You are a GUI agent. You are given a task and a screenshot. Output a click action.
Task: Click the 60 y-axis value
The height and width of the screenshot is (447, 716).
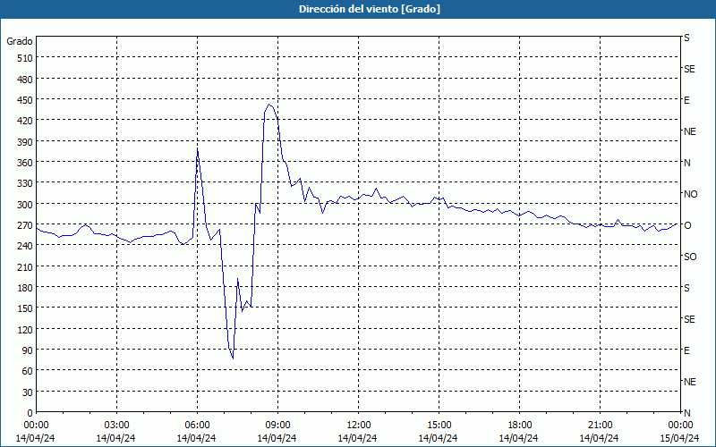[28, 371]
